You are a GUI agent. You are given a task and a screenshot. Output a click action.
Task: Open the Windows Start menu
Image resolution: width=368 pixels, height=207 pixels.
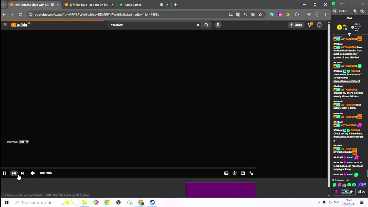point(6,202)
